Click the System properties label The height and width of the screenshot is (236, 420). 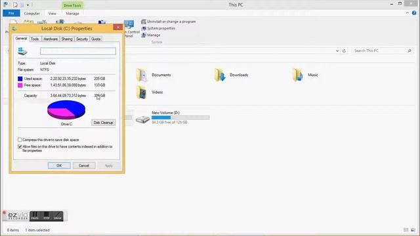[161, 28]
